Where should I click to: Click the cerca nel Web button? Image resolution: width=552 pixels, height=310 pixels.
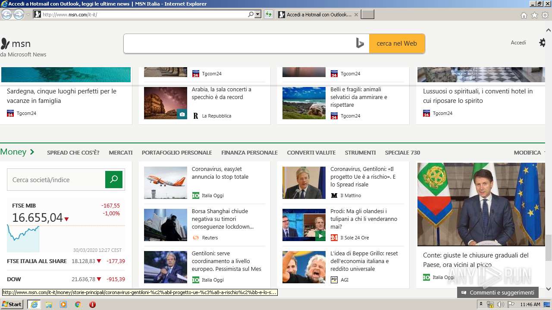pyautogui.click(x=397, y=43)
